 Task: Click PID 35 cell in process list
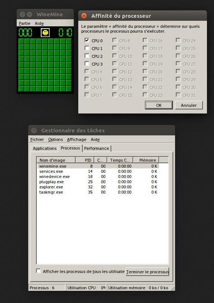click(x=90, y=192)
